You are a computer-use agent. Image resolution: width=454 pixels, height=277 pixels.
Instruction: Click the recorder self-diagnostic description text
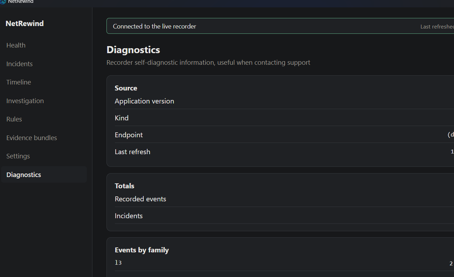click(208, 63)
